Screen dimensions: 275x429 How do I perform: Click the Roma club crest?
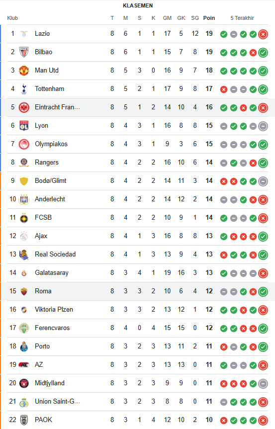(24, 291)
